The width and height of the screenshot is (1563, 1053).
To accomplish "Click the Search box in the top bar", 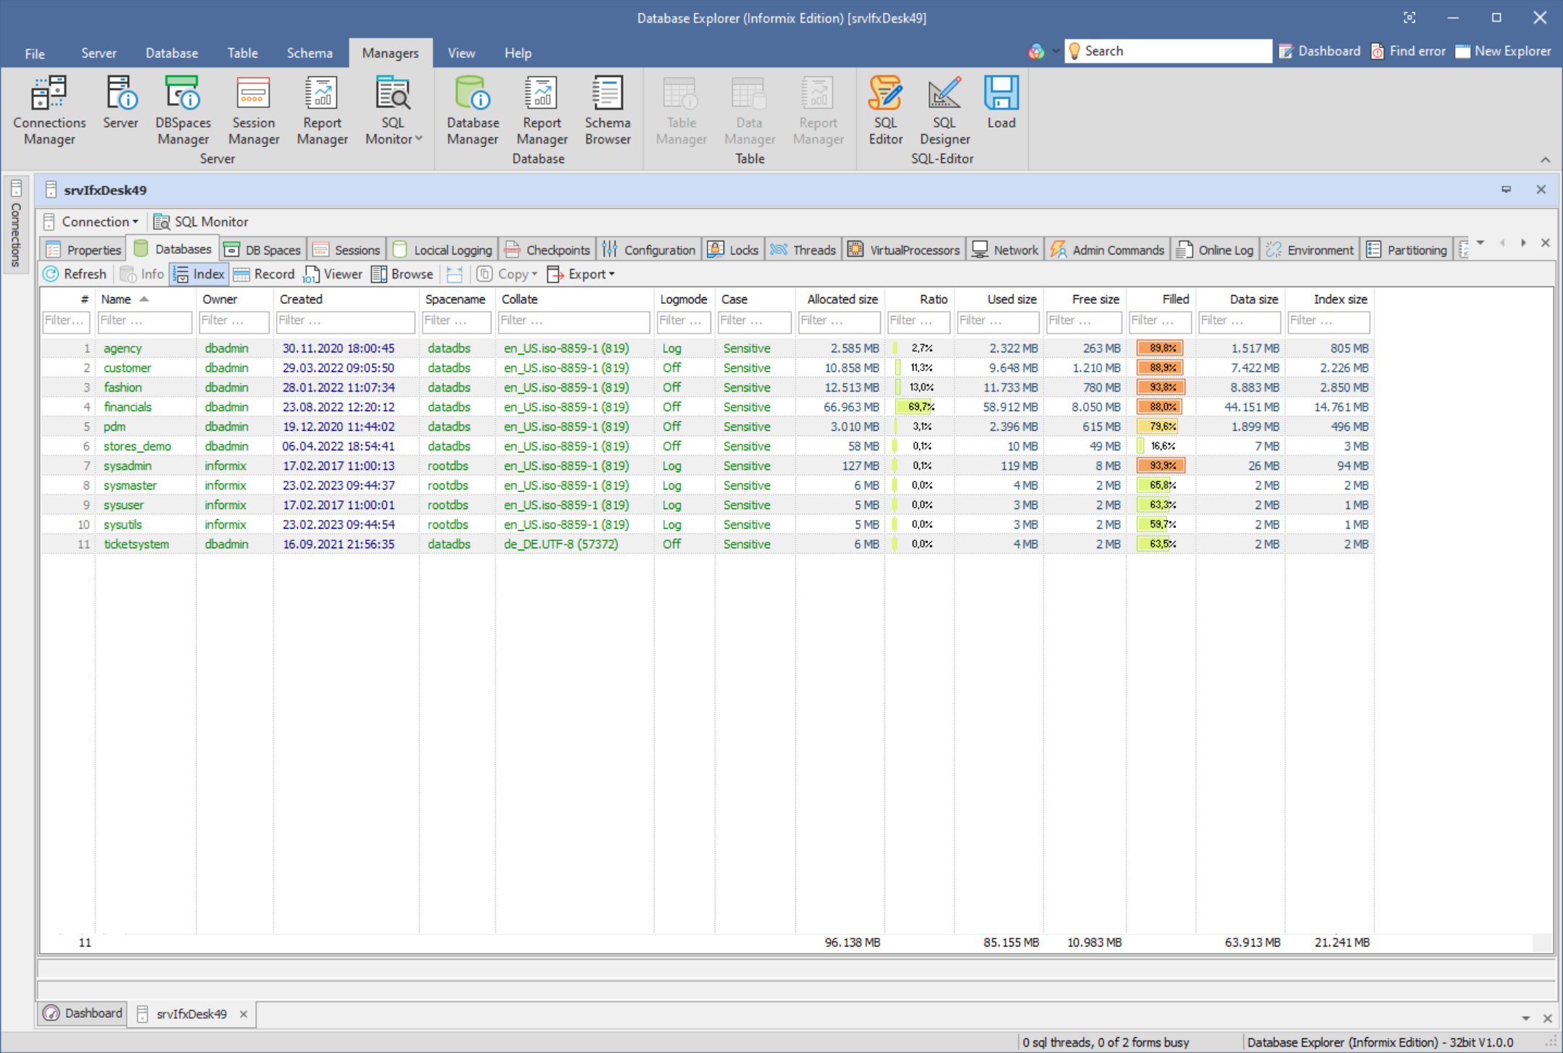I will coord(1168,51).
